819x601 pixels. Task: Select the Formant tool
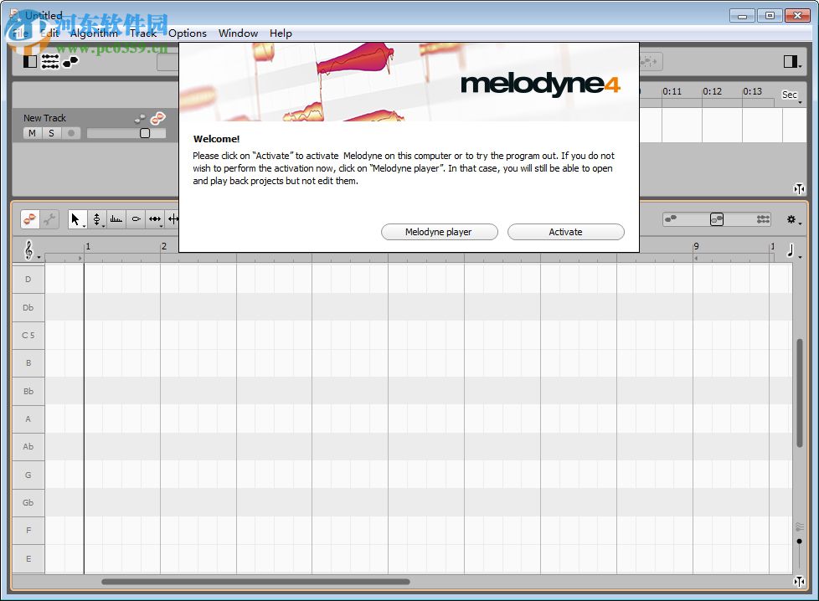coord(137,218)
